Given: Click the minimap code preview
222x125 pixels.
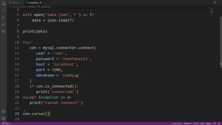Looking at the screenshot, I should pyautogui.click(x=212, y=11).
